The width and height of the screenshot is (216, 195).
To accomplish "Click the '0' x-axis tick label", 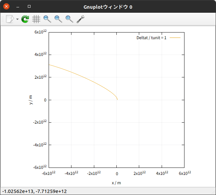I will (117, 174).
